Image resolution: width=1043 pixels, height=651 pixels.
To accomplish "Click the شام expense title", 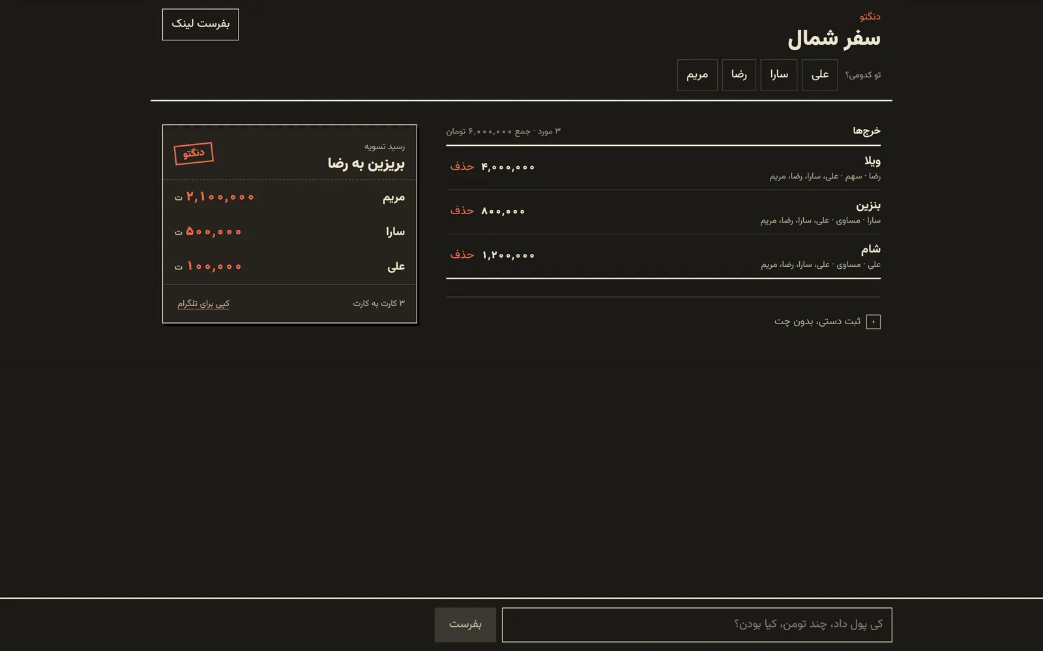I will (870, 249).
